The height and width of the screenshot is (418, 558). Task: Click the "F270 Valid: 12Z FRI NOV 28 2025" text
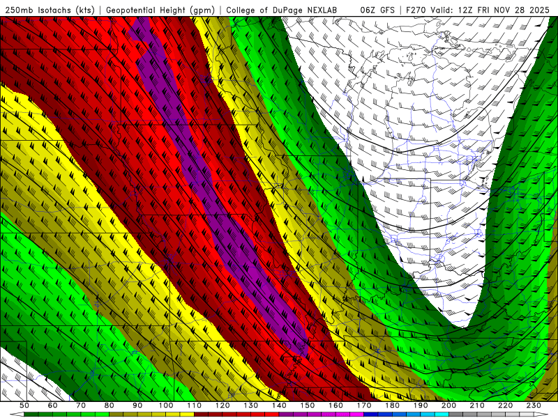click(x=477, y=10)
